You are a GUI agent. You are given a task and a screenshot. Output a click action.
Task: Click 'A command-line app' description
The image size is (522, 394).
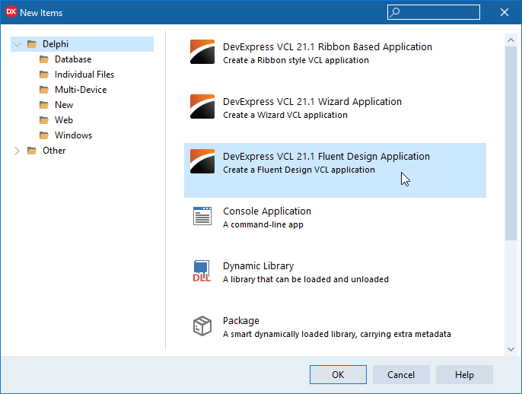pyautogui.click(x=263, y=224)
